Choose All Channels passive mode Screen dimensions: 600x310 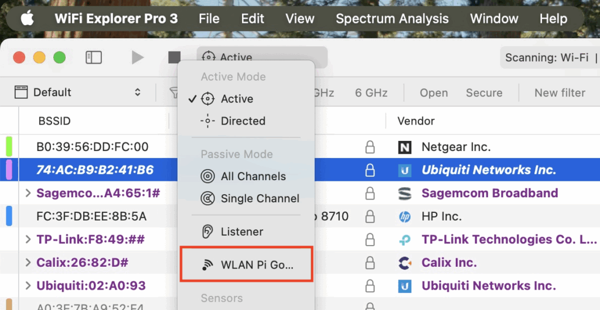pyautogui.click(x=246, y=177)
